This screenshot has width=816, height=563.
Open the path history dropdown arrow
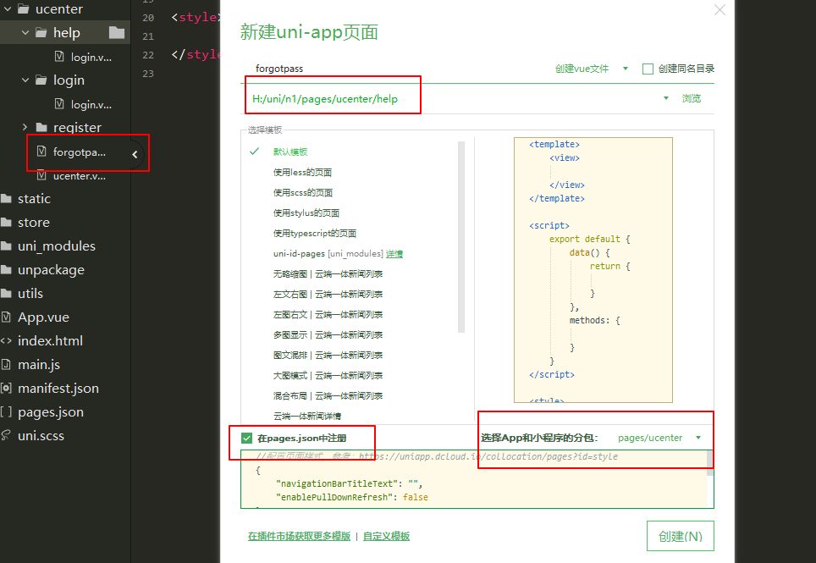point(666,98)
